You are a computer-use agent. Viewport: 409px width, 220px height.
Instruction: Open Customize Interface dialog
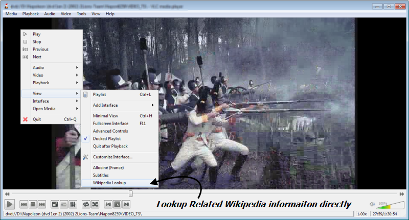point(120,157)
